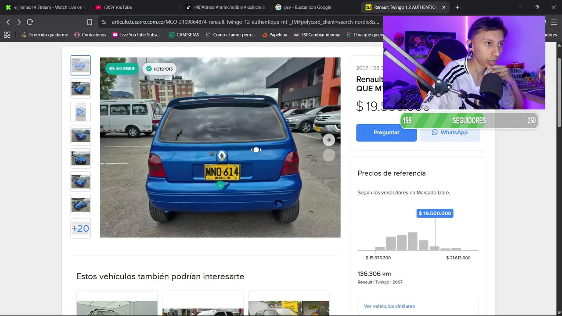The width and height of the screenshot is (562, 316).
Task: Show the +20 more photos
Action: 80,228
